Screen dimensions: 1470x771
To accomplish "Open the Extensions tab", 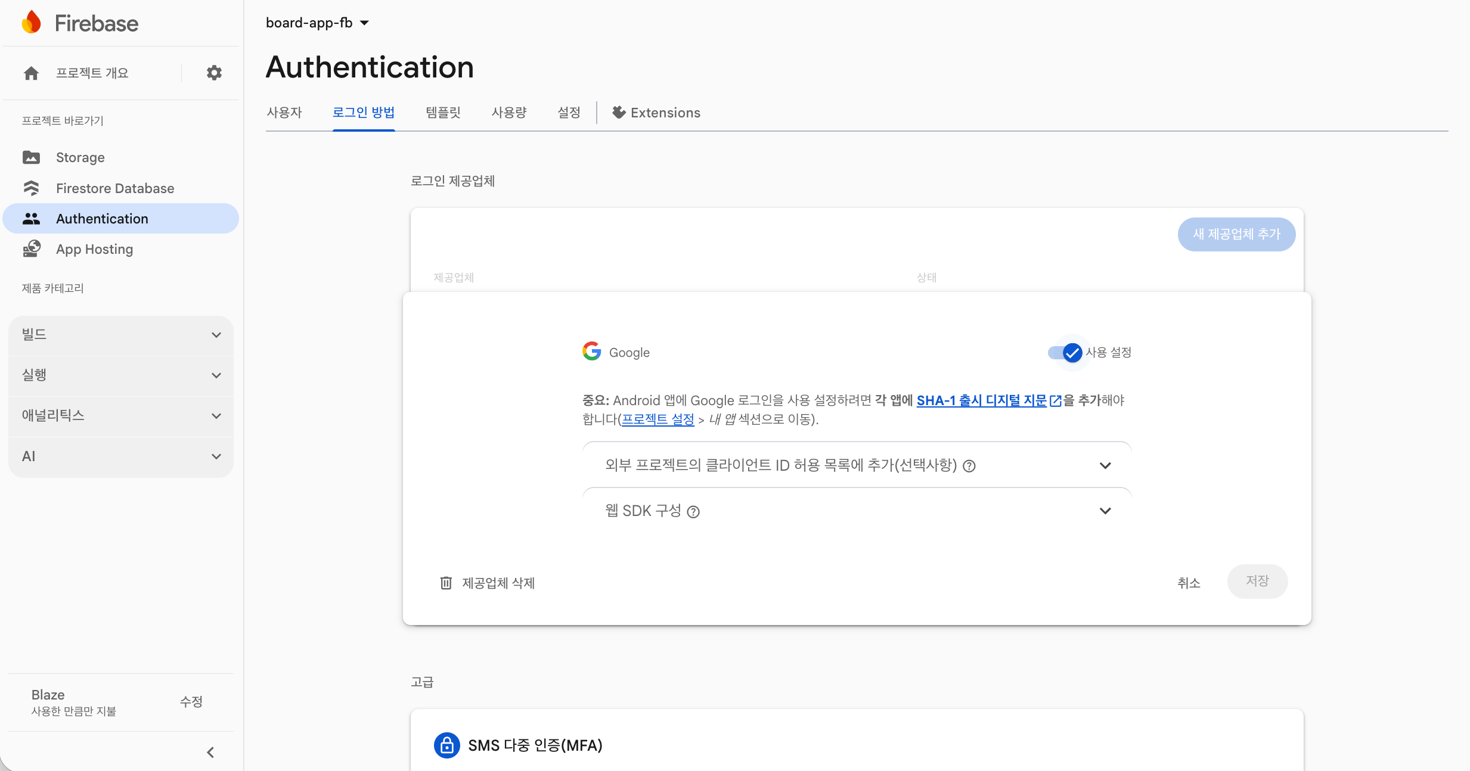I will [x=656, y=113].
